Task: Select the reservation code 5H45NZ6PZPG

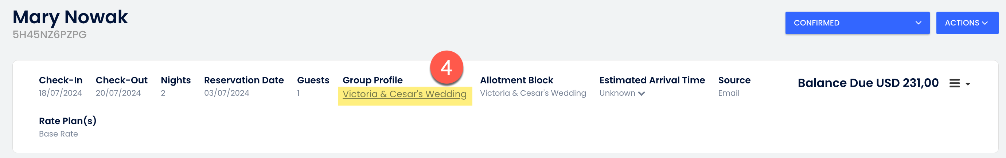Action: point(50,35)
